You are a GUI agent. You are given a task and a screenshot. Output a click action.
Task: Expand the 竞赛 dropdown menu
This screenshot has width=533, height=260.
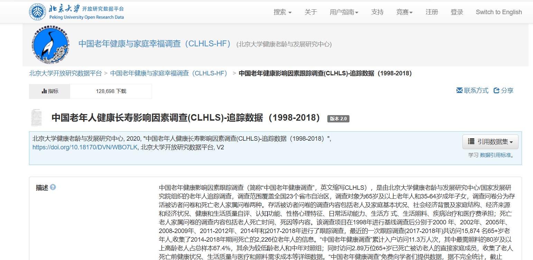tap(404, 12)
